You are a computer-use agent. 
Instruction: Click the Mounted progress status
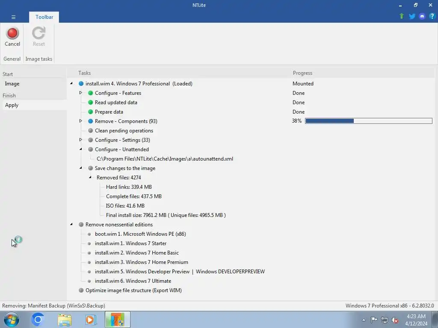[303, 84]
